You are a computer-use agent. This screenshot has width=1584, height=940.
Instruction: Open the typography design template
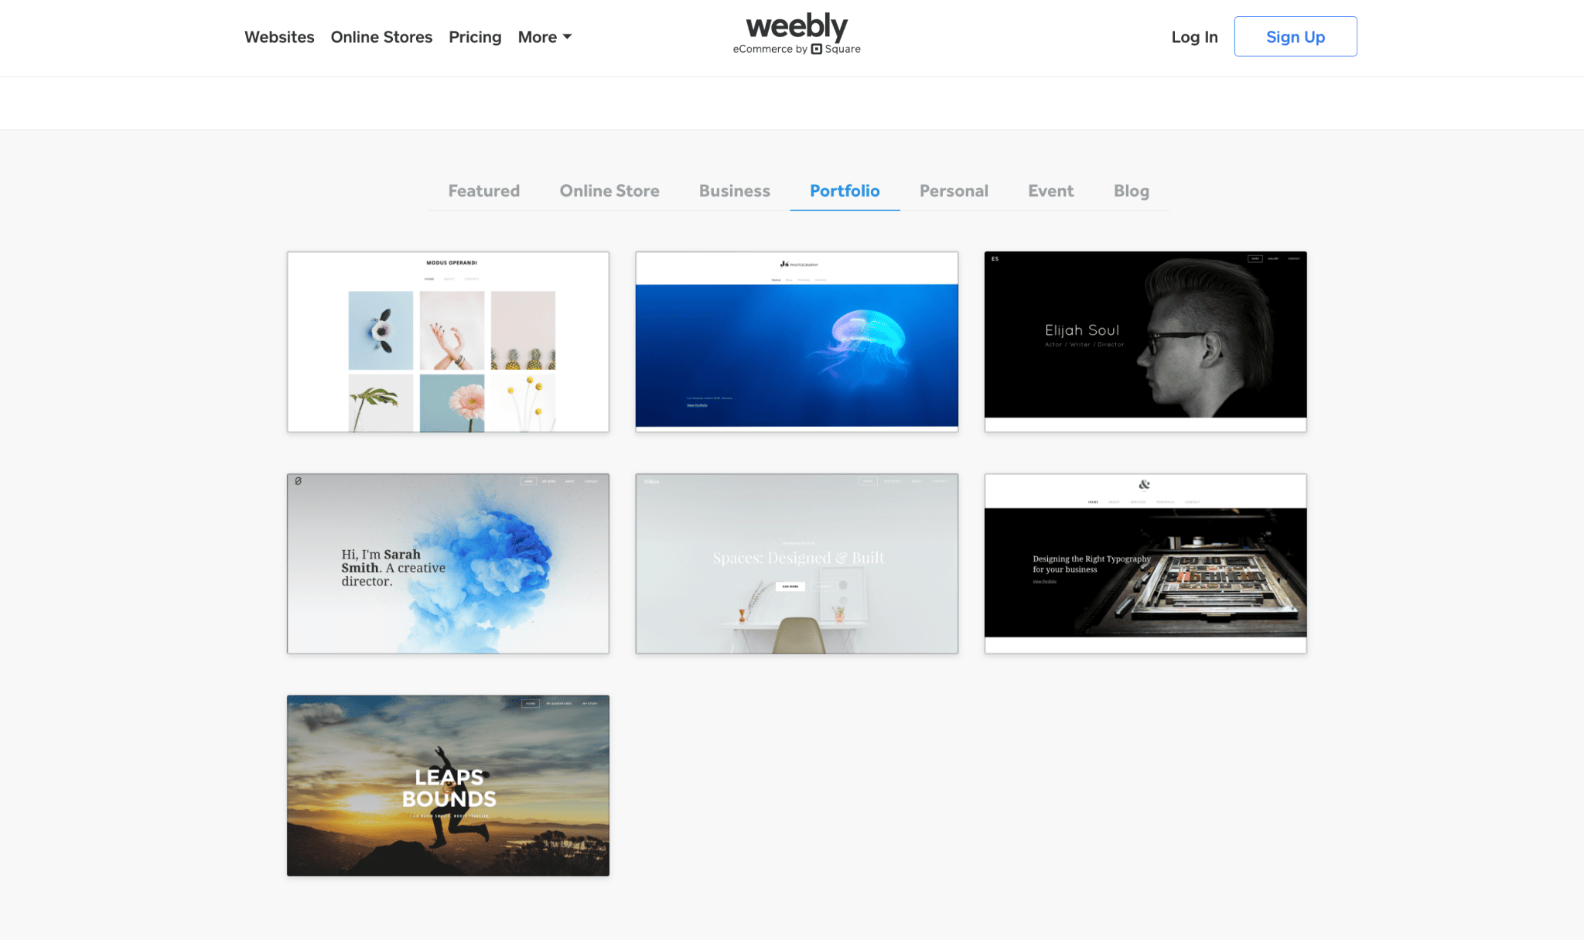click(1145, 562)
